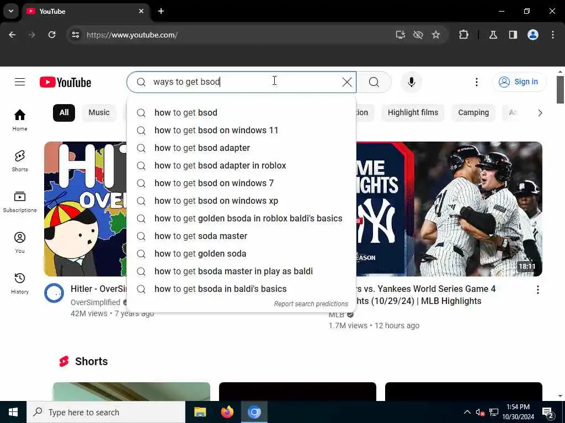Choose suggestion 'how to get soda master'
This screenshot has width=565, height=423.
[242, 236]
